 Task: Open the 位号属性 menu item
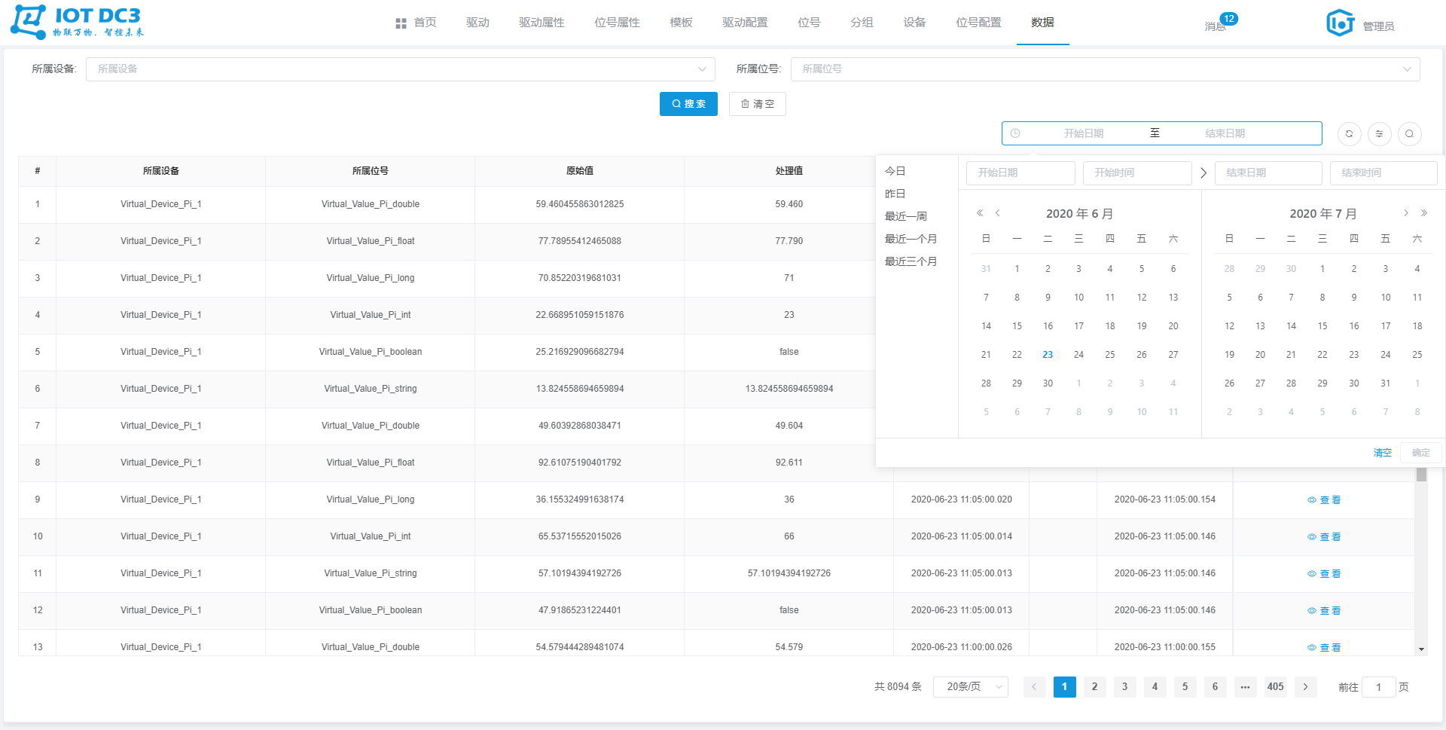(x=617, y=23)
